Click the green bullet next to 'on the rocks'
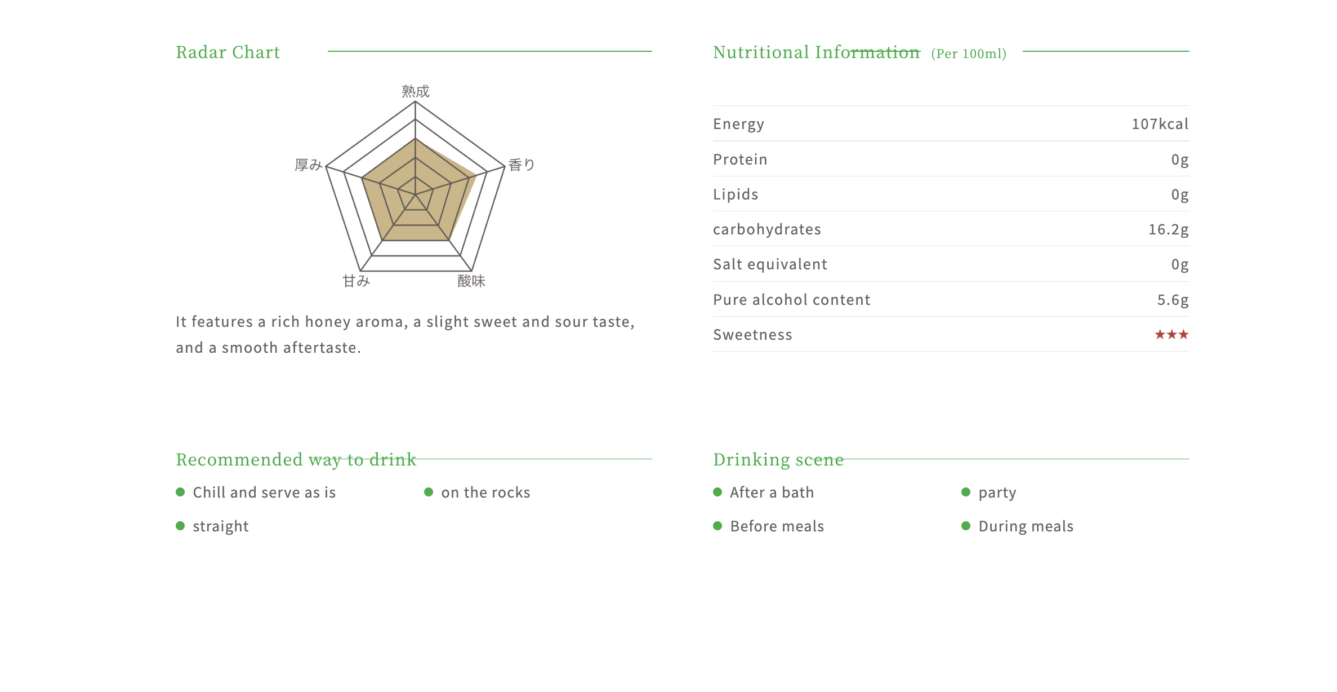 click(429, 492)
